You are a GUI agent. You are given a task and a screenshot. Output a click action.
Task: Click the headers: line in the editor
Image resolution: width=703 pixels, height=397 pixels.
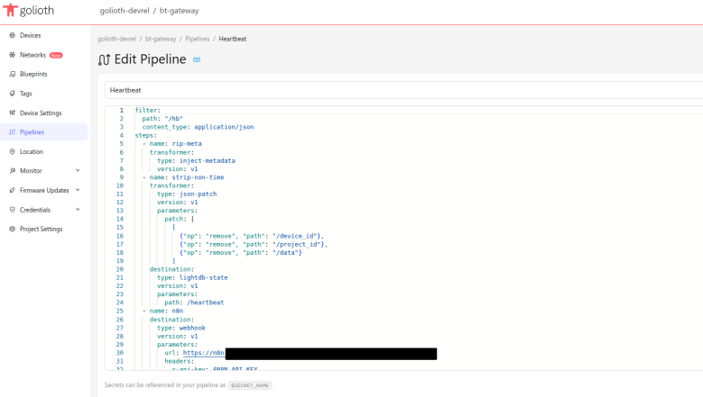click(180, 361)
